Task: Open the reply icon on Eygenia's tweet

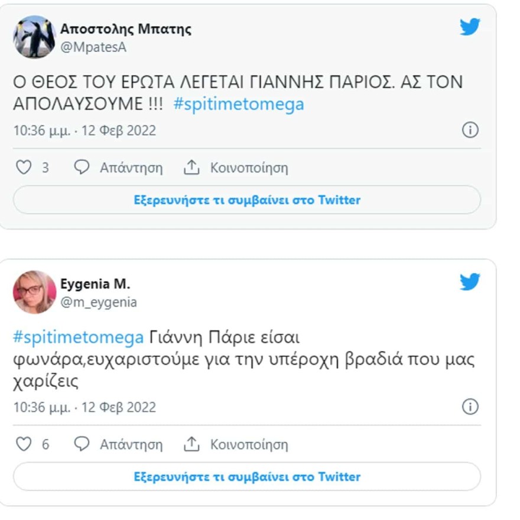Action: [82, 444]
